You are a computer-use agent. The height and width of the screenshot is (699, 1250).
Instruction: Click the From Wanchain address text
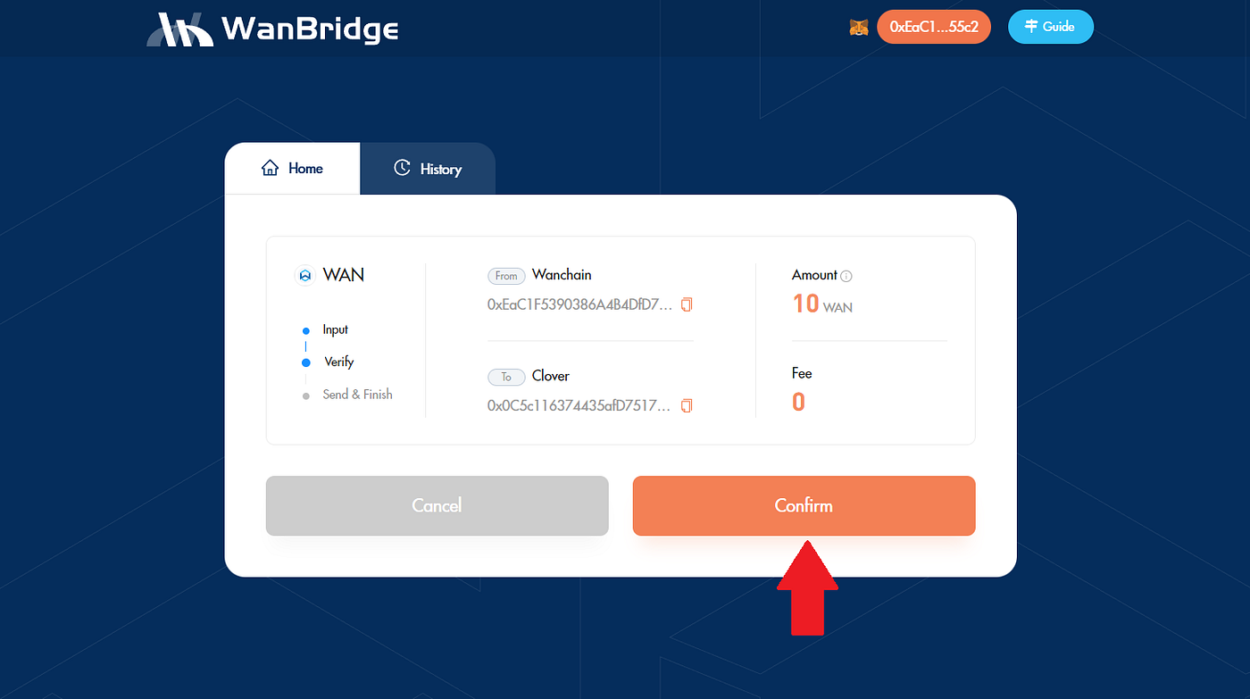(x=579, y=304)
